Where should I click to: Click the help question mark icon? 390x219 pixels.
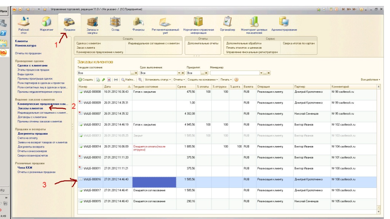(x=236, y=80)
